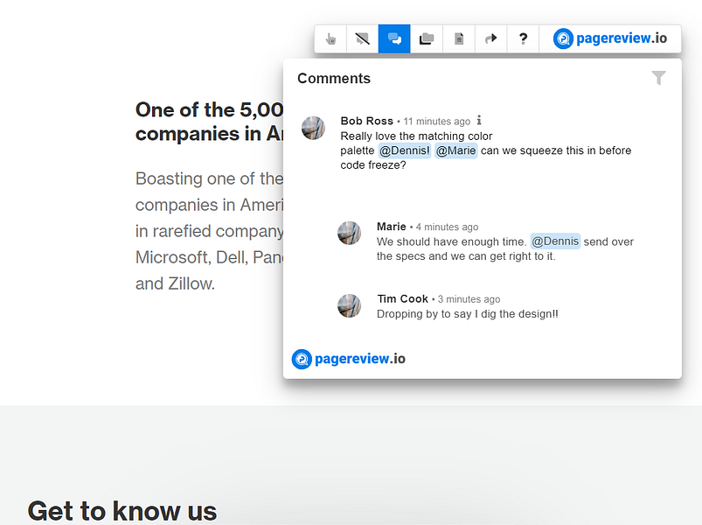Select the active comments chat bubble tool

[393, 38]
